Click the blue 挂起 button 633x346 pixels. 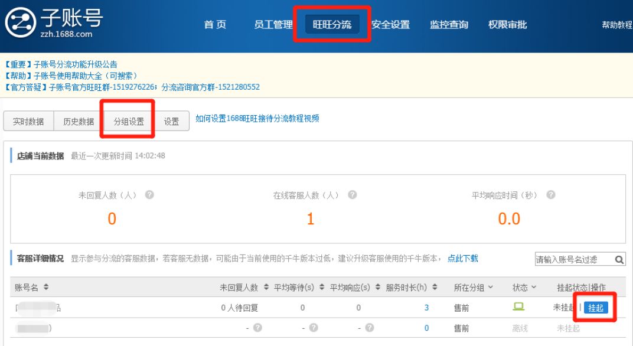pos(595,308)
